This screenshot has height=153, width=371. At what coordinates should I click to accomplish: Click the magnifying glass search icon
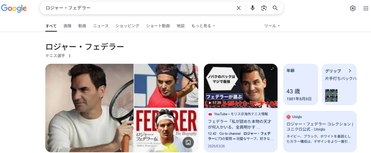(275, 8)
